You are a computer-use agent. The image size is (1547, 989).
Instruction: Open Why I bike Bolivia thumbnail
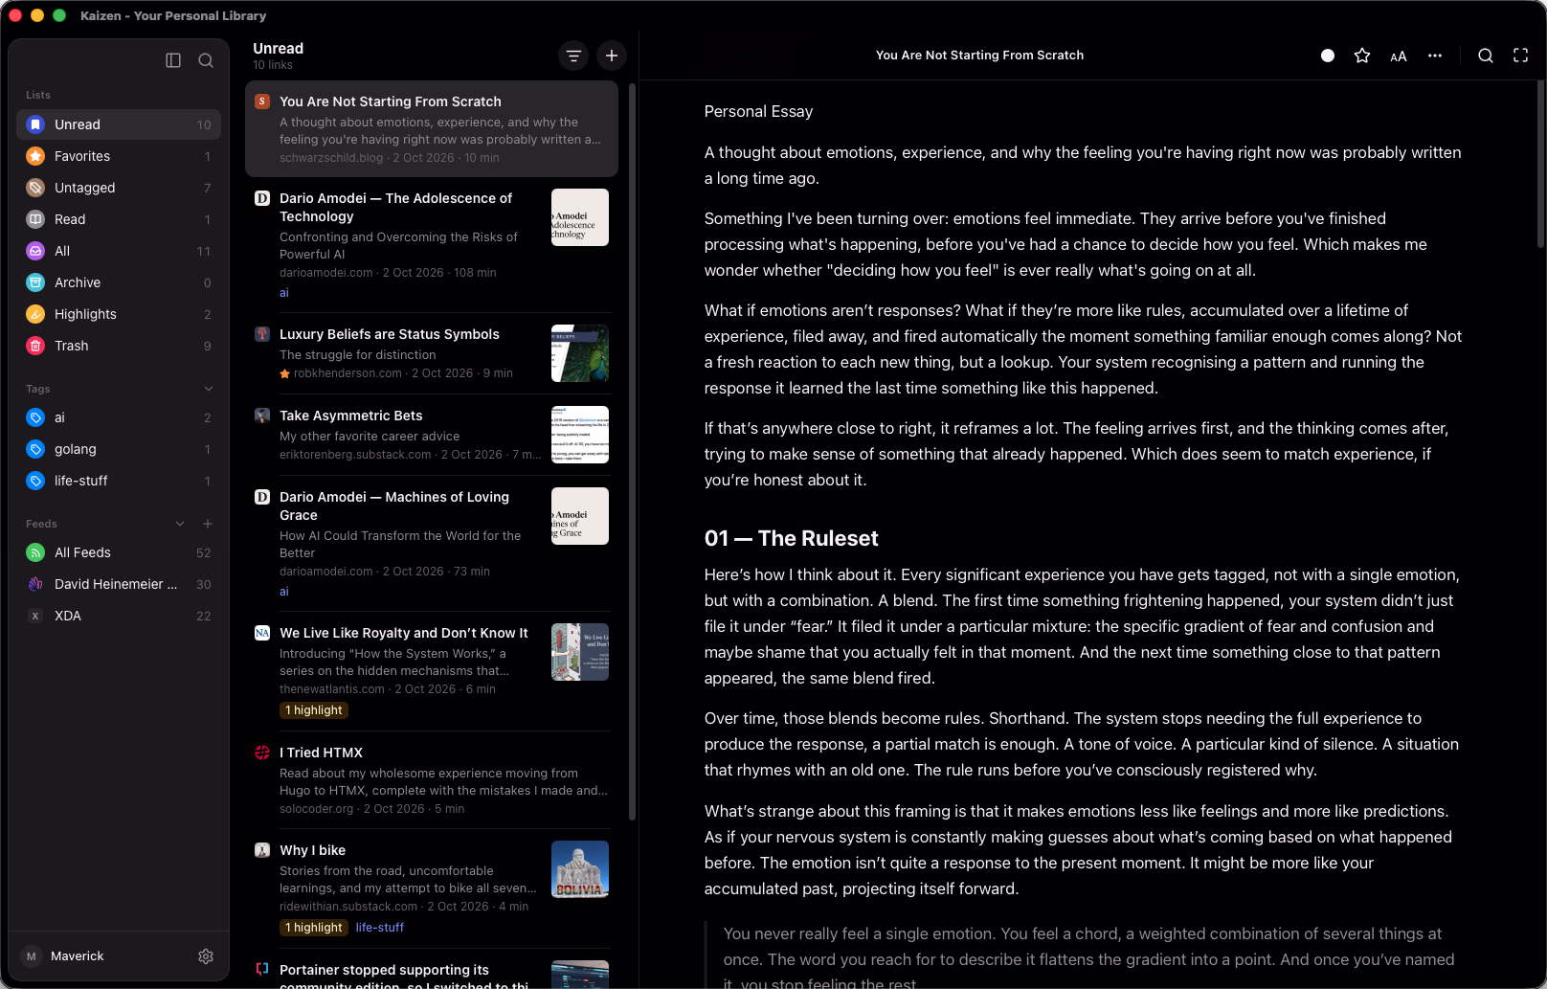pos(580,869)
